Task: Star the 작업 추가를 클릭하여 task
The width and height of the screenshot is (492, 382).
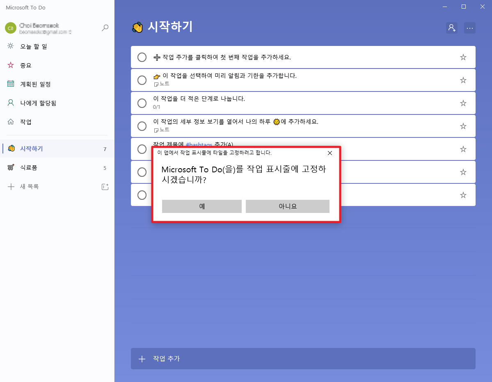Action: (x=463, y=57)
